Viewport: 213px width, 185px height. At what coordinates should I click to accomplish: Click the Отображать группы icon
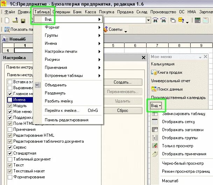pyautogui.click(x=155, y=138)
